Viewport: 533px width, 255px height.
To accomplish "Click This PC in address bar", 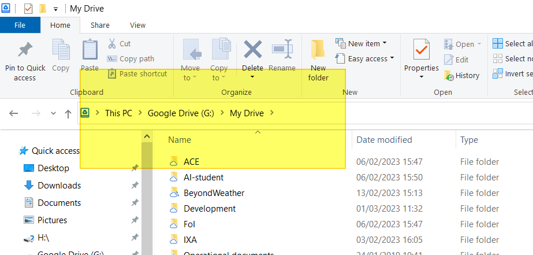I will coord(118,113).
